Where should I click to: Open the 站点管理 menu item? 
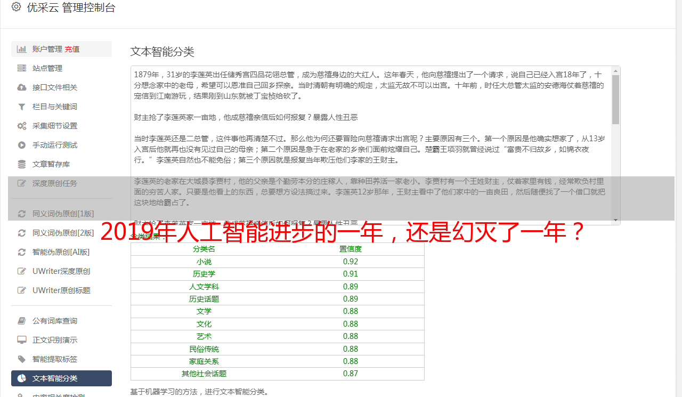(x=61, y=68)
